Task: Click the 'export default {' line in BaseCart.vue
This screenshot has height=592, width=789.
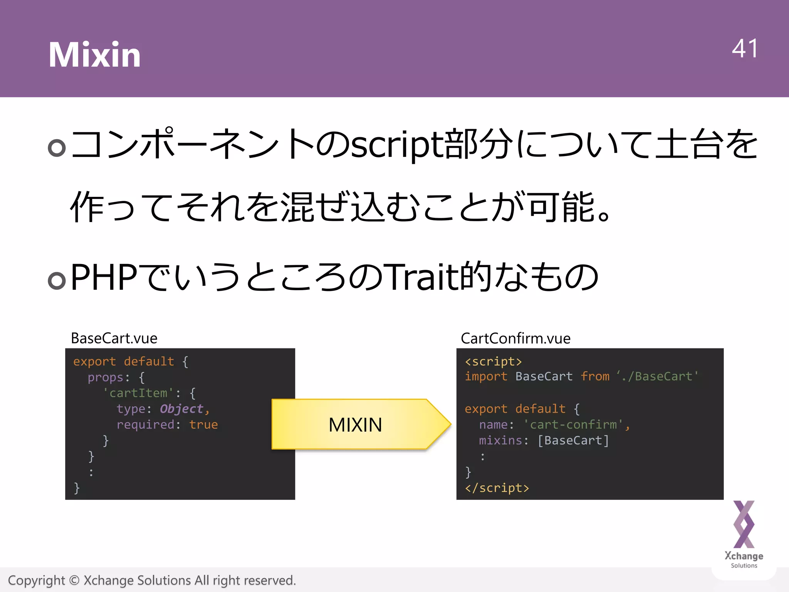Action: click(x=131, y=362)
